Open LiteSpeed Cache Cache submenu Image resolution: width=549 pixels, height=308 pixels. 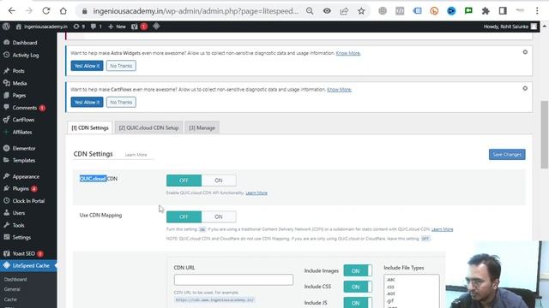pyautogui.click(x=10, y=299)
